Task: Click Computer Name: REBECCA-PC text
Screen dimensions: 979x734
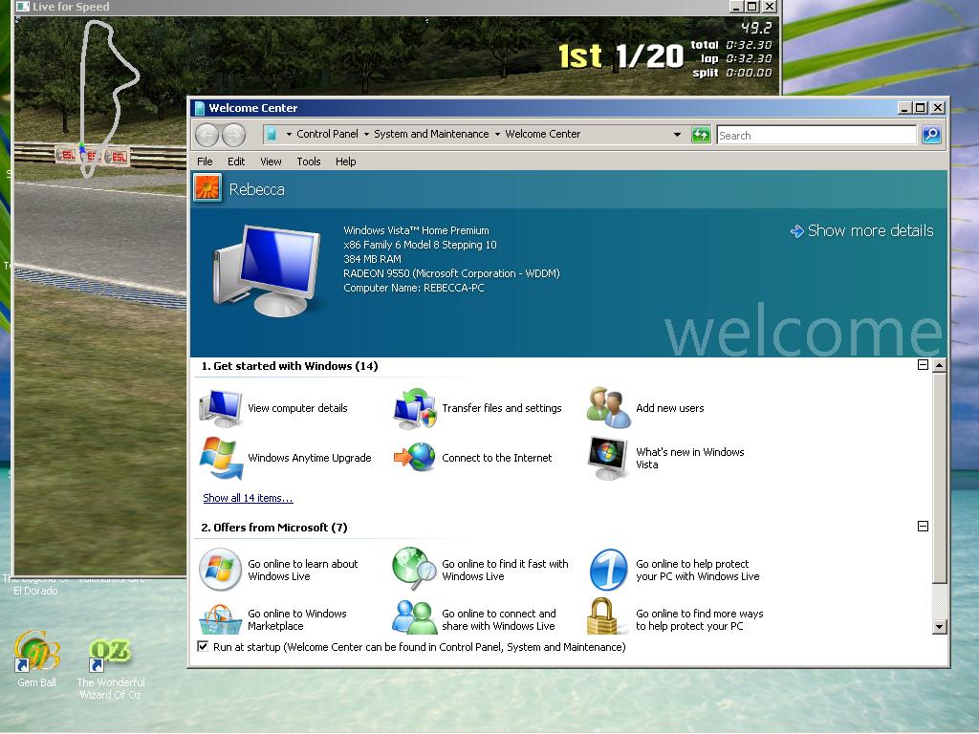Action: click(x=414, y=288)
